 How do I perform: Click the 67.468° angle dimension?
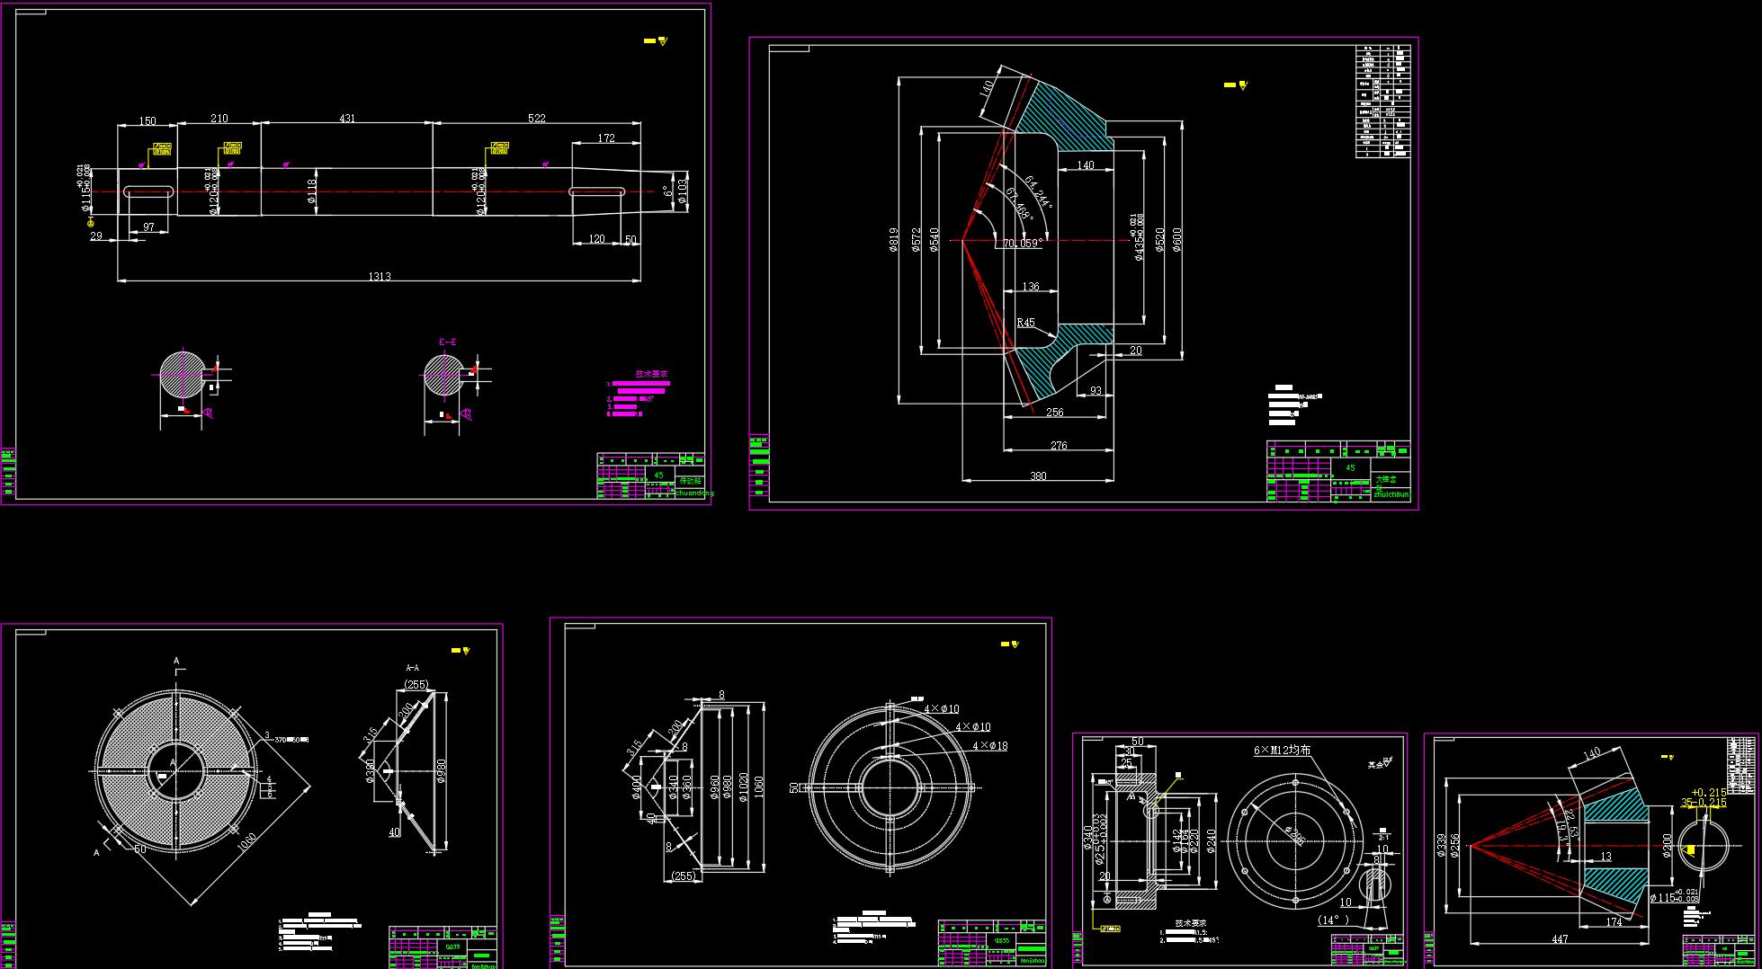[x=1019, y=205]
